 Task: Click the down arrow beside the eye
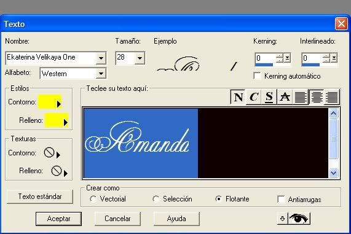click(x=283, y=219)
